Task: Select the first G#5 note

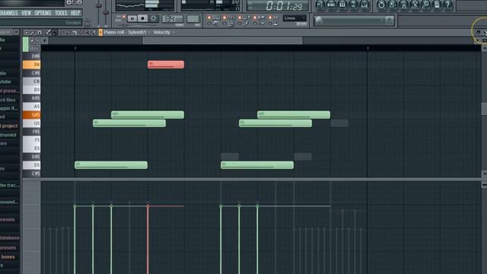Action: 148,115
